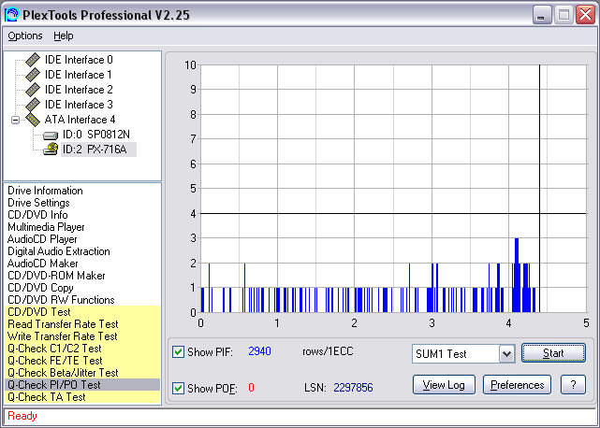Click the LSN value 2297856

[x=353, y=388]
